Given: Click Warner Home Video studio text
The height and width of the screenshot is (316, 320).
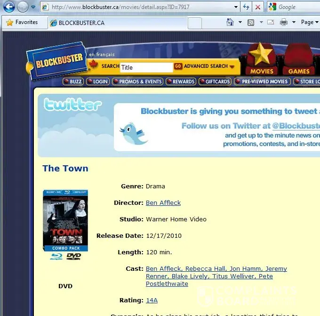Looking at the screenshot, I should pyautogui.click(x=176, y=219).
